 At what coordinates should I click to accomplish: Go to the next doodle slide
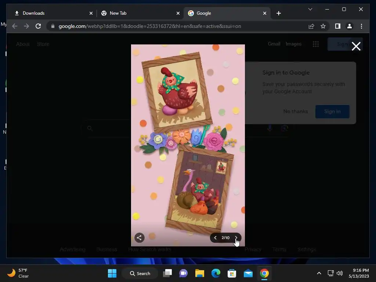[x=236, y=238]
